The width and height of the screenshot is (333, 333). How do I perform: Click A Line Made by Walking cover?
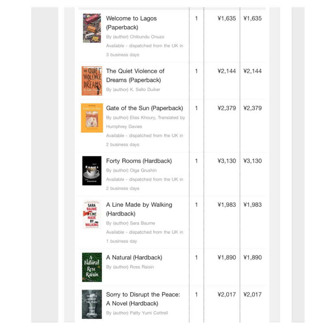point(92,215)
